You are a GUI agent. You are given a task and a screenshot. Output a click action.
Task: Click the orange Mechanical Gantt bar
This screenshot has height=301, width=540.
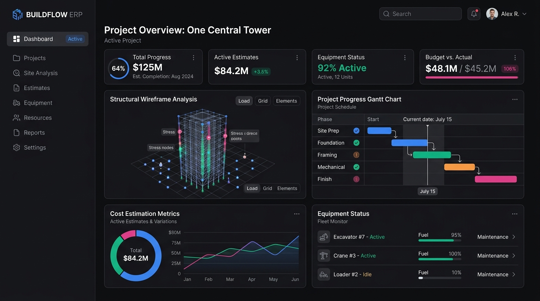click(460, 167)
